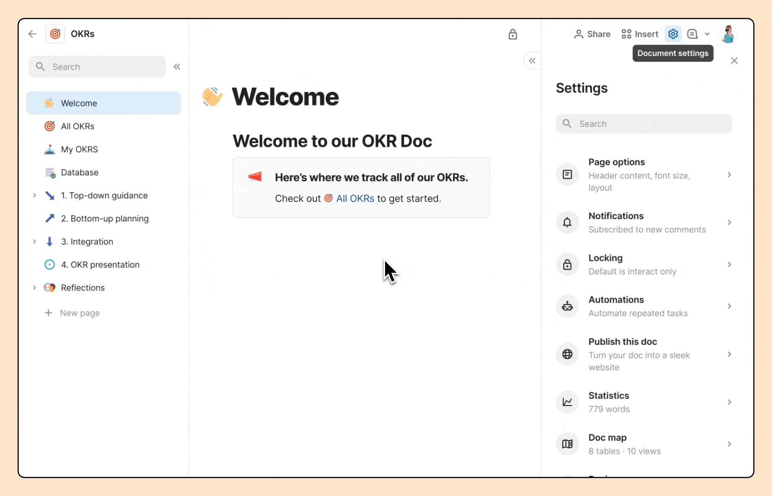Go back using the left arrow
The height and width of the screenshot is (496, 772).
click(32, 34)
